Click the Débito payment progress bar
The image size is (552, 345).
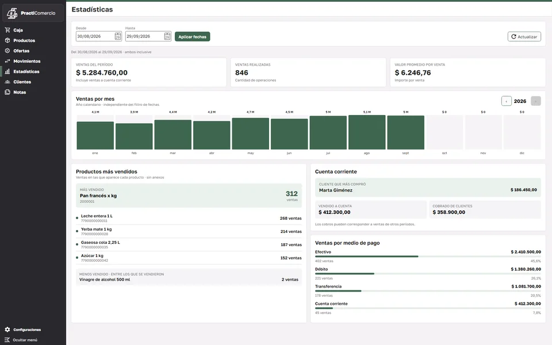tap(428, 274)
